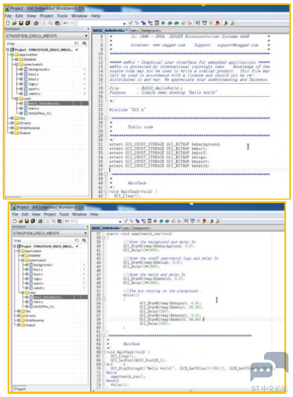Click Debug without Downloading icon in bottom window

pyautogui.click(x=217, y=221)
